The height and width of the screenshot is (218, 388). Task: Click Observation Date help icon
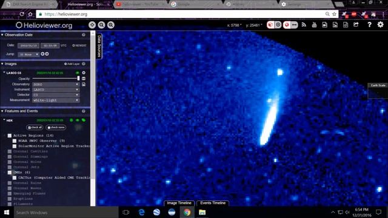coord(84,35)
